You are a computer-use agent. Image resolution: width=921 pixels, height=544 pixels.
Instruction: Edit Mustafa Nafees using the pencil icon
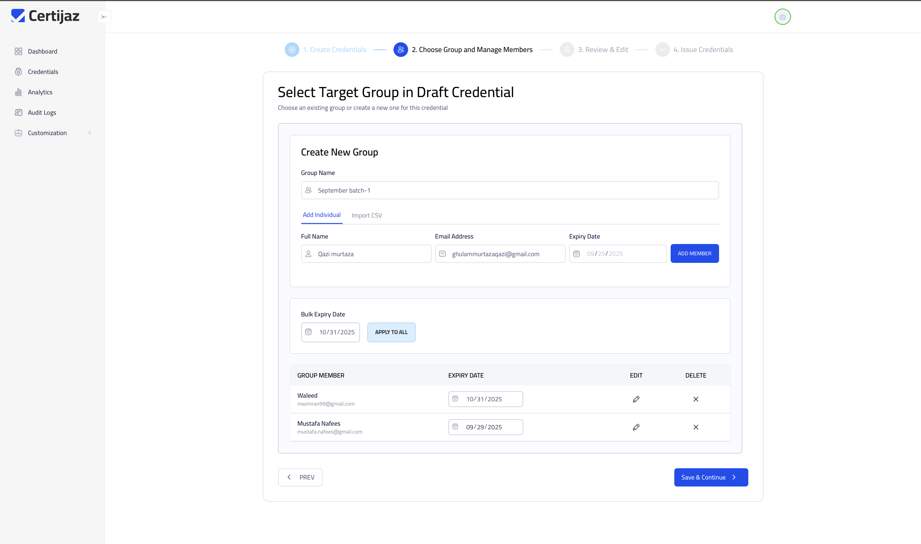click(636, 427)
